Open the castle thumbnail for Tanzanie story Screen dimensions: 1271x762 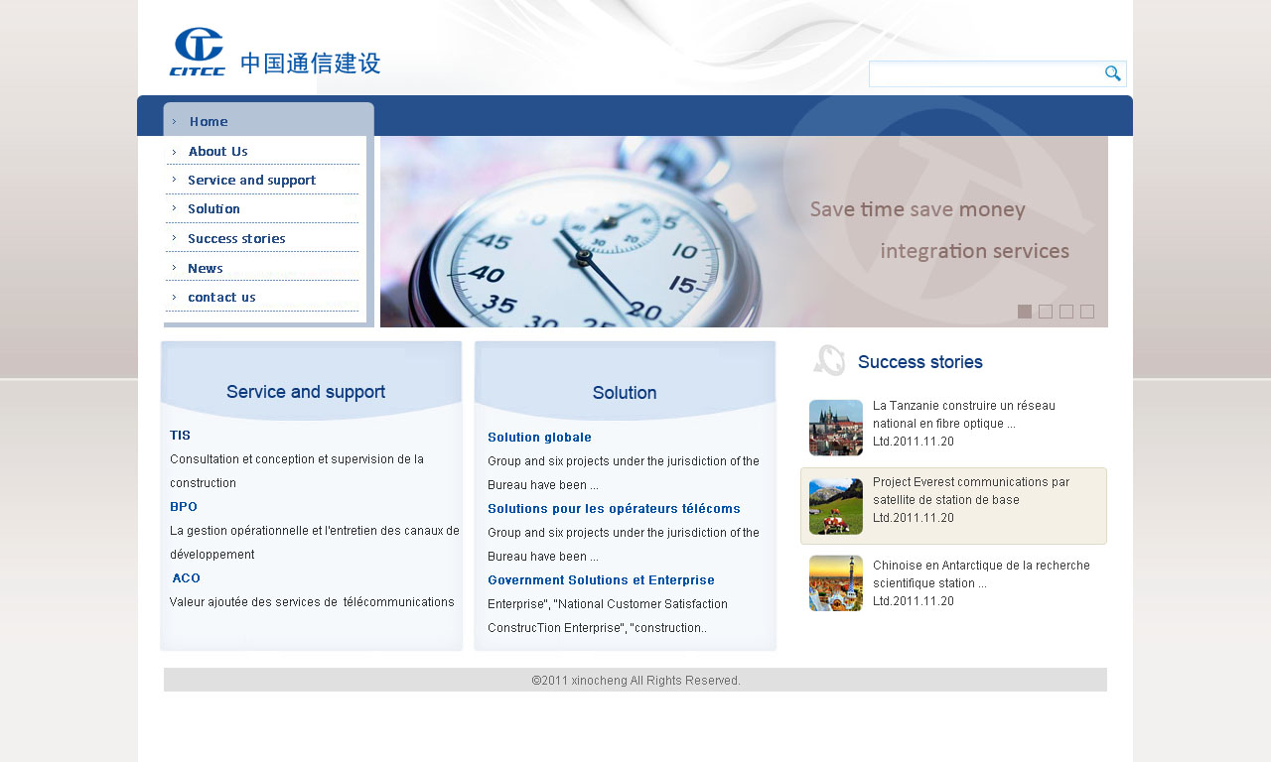836,428
